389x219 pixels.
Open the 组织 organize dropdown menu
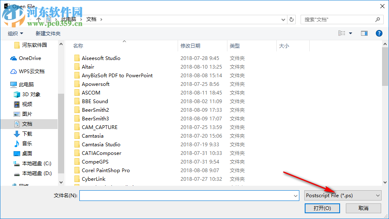[15, 33]
